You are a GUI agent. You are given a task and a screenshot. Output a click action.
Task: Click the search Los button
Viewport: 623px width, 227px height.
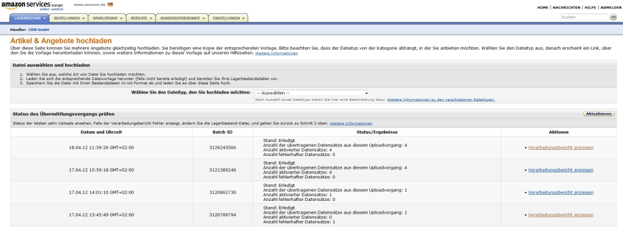[x=613, y=17]
